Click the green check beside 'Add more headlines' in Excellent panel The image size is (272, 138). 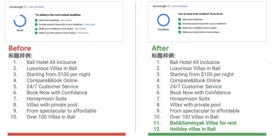coord(179,19)
